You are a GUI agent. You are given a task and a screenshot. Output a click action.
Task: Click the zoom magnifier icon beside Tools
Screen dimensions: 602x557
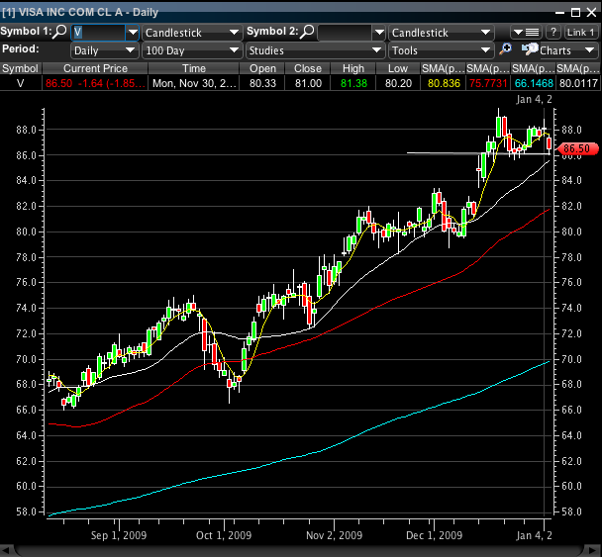tap(506, 49)
